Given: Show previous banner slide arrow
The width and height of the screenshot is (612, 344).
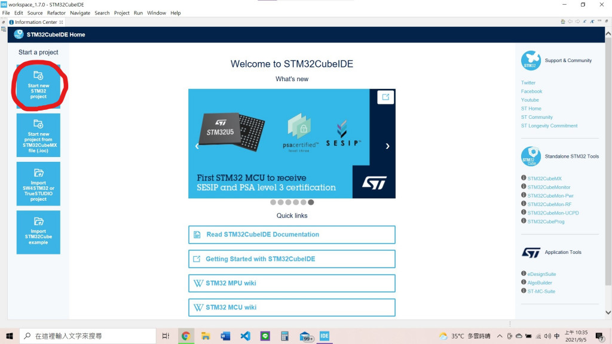Looking at the screenshot, I should click(197, 146).
